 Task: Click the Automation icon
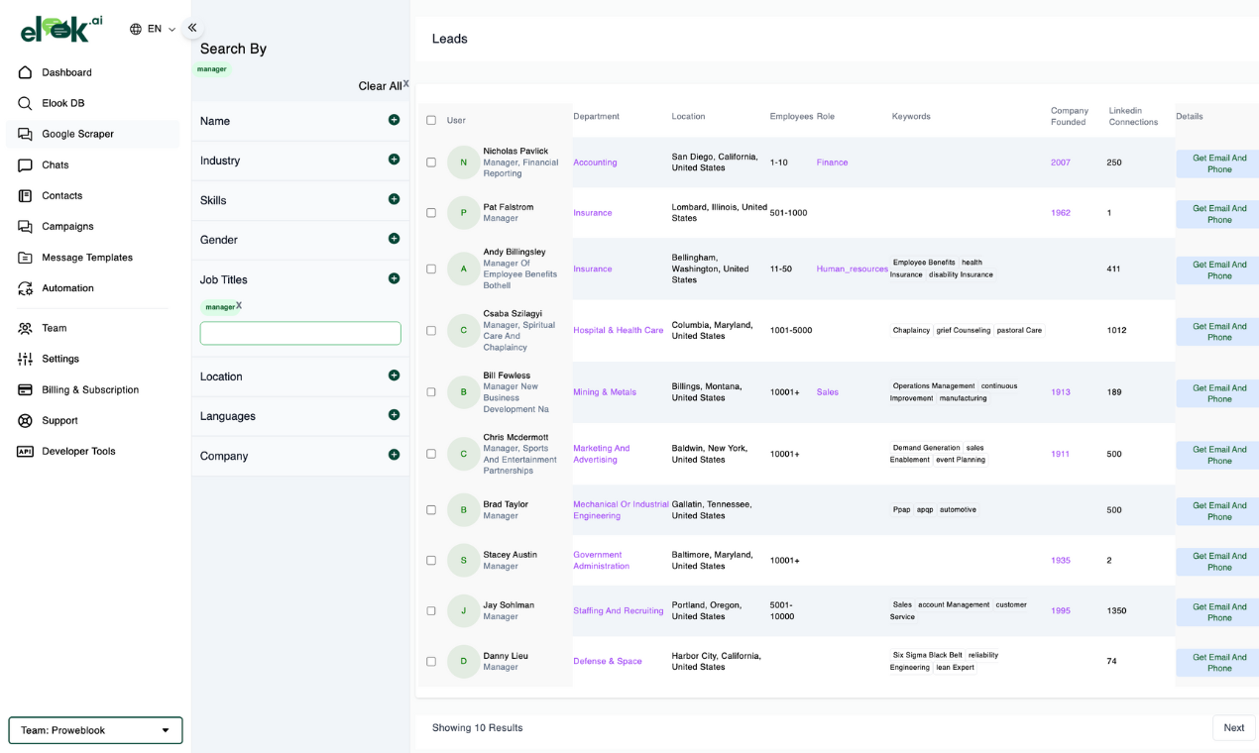point(25,287)
